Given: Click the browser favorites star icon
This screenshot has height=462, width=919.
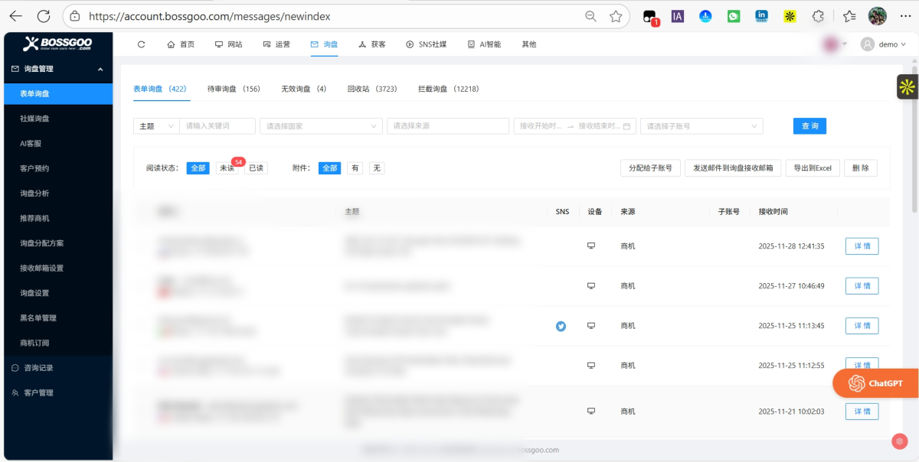Looking at the screenshot, I should click(616, 16).
